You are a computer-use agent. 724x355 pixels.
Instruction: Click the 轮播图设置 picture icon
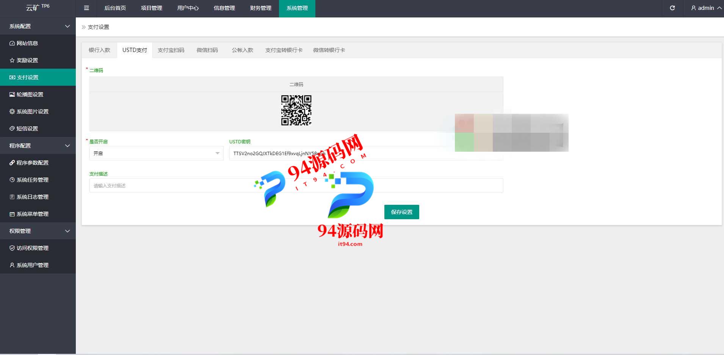coord(12,94)
